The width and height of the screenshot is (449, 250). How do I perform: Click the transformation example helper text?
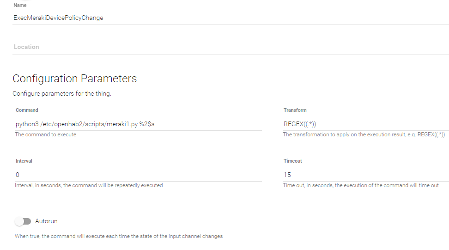pos(364,134)
